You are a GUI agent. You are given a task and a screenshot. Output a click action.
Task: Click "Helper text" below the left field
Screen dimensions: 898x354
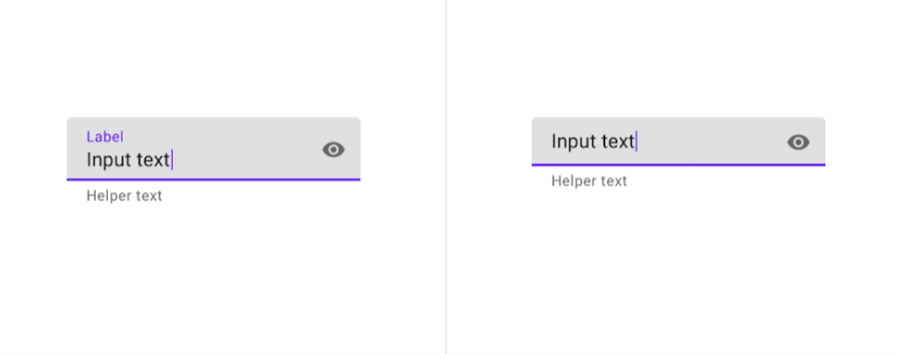point(125,195)
